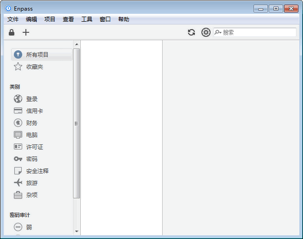Lock the Enpass vault with padlock icon
This screenshot has width=303, height=239.
pyautogui.click(x=12, y=32)
